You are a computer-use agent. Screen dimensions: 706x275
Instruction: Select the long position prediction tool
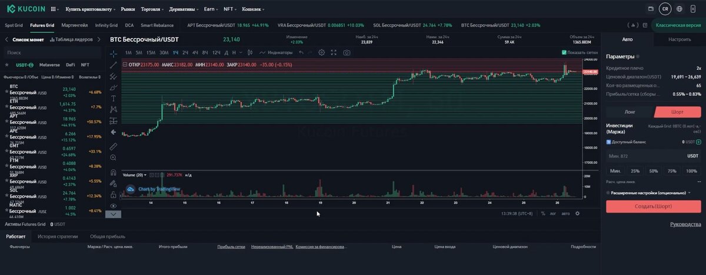[x=114, y=120]
